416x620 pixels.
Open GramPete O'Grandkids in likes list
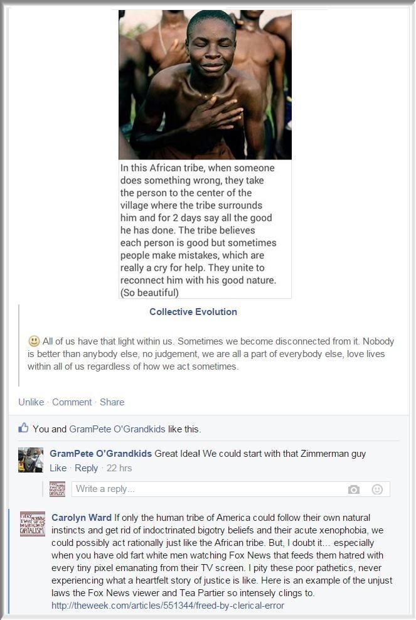(117, 429)
